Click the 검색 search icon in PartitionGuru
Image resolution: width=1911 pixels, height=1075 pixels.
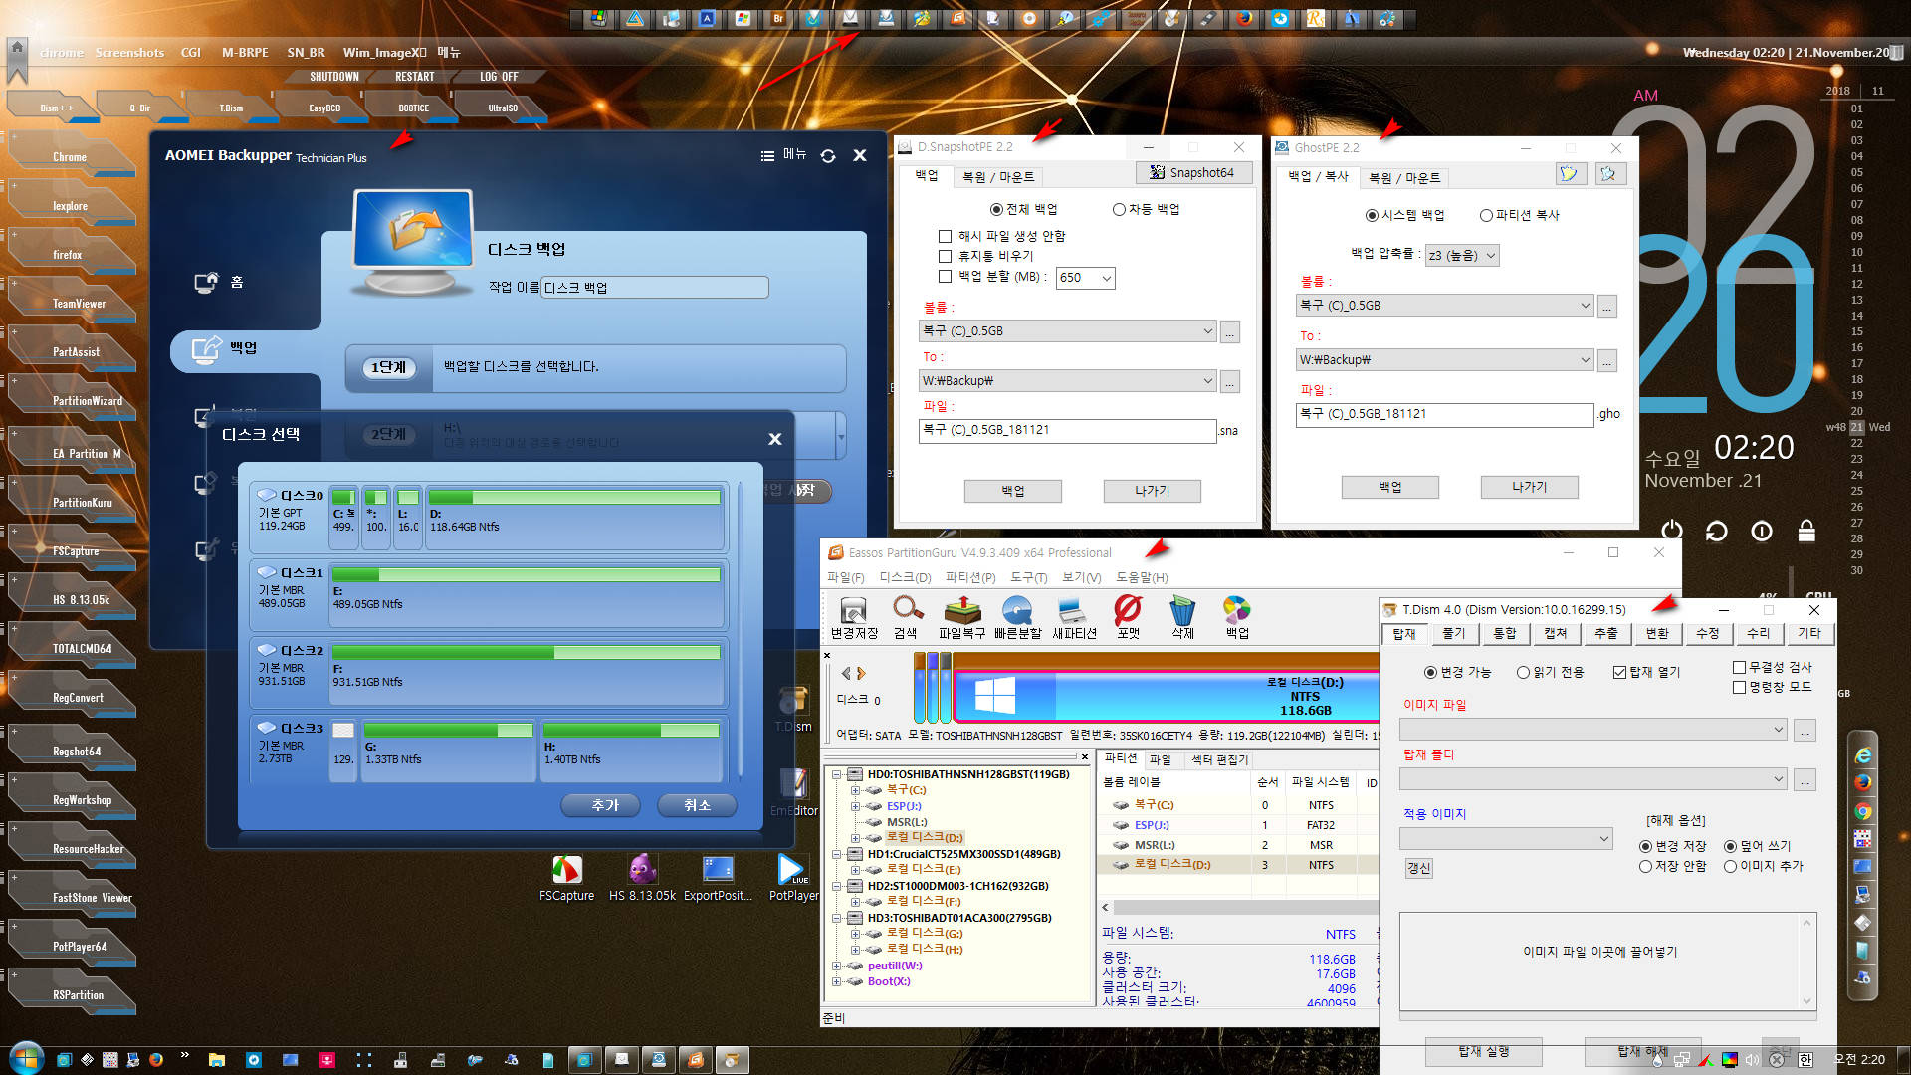point(906,617)
